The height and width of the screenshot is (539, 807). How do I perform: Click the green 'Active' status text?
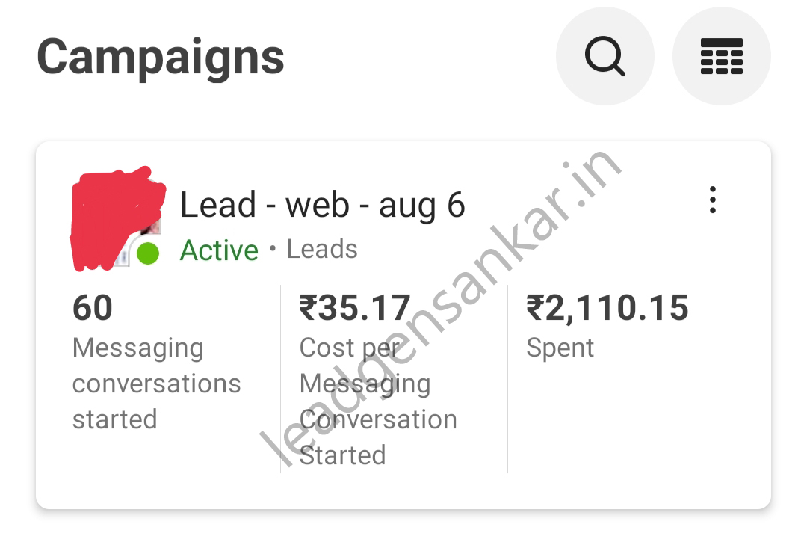(219, 250)
